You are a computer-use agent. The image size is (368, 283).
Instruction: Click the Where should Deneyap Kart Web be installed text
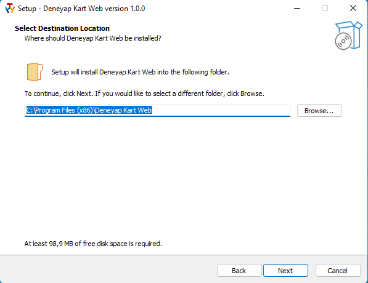tap(92, 38)
